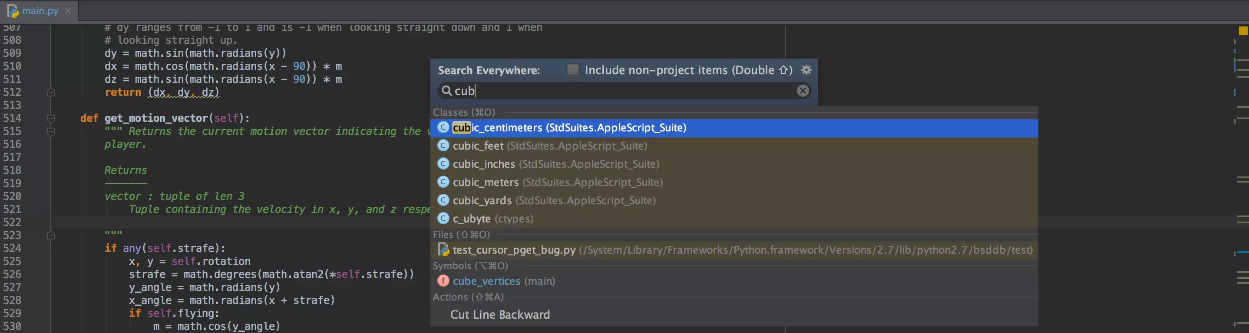Viewport: 1249px width, 333px height.
Task: Run the Cut Line Backward action
Action: coord(500,315)
